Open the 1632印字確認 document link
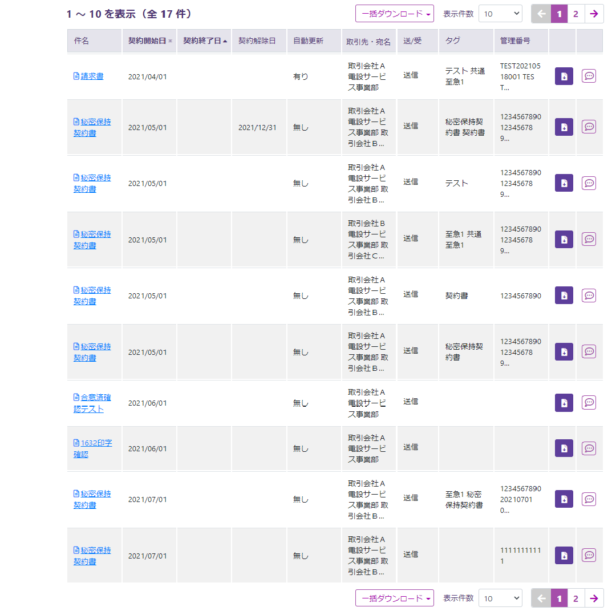 point(93,448)
